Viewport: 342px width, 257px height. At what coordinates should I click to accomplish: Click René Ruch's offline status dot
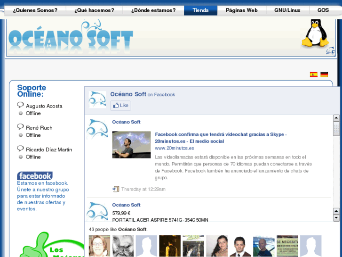pyautogui.click(x=21, y=135)
